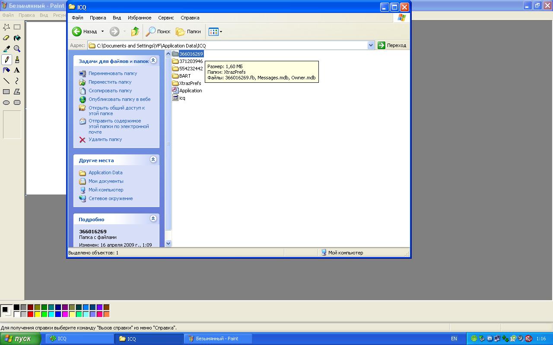Select the Curve tool in Paint
Image resolution: width=553 pixels, height=345 pixels.
(x=17, y=81)
